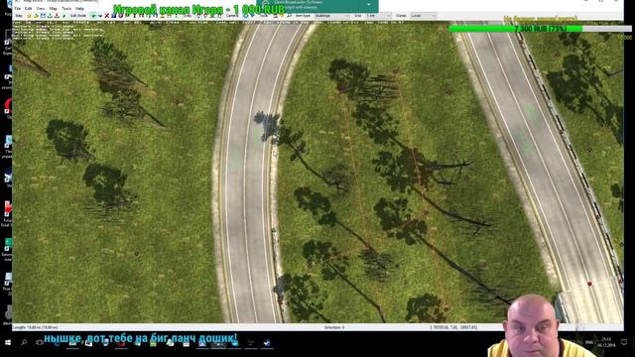Open the View menu

pos(41,9)
